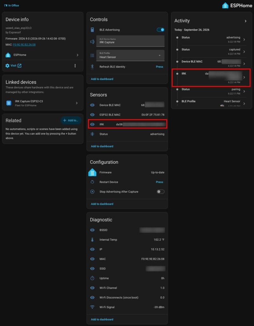This screenshot has height=326, width=254.
Task: Open the IP 10.13.2.52 row
Action: click(127, 249)
